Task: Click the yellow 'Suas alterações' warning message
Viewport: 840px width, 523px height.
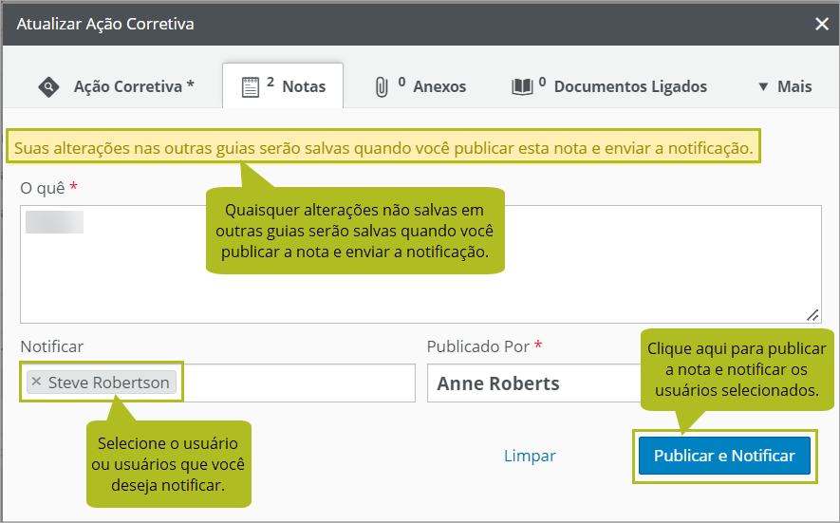Action: [383, 148]
